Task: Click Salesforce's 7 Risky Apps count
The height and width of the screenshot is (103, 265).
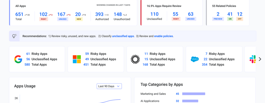Action: 206,54
